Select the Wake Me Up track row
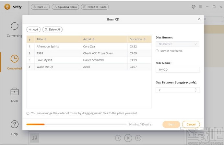 (89, 67)
